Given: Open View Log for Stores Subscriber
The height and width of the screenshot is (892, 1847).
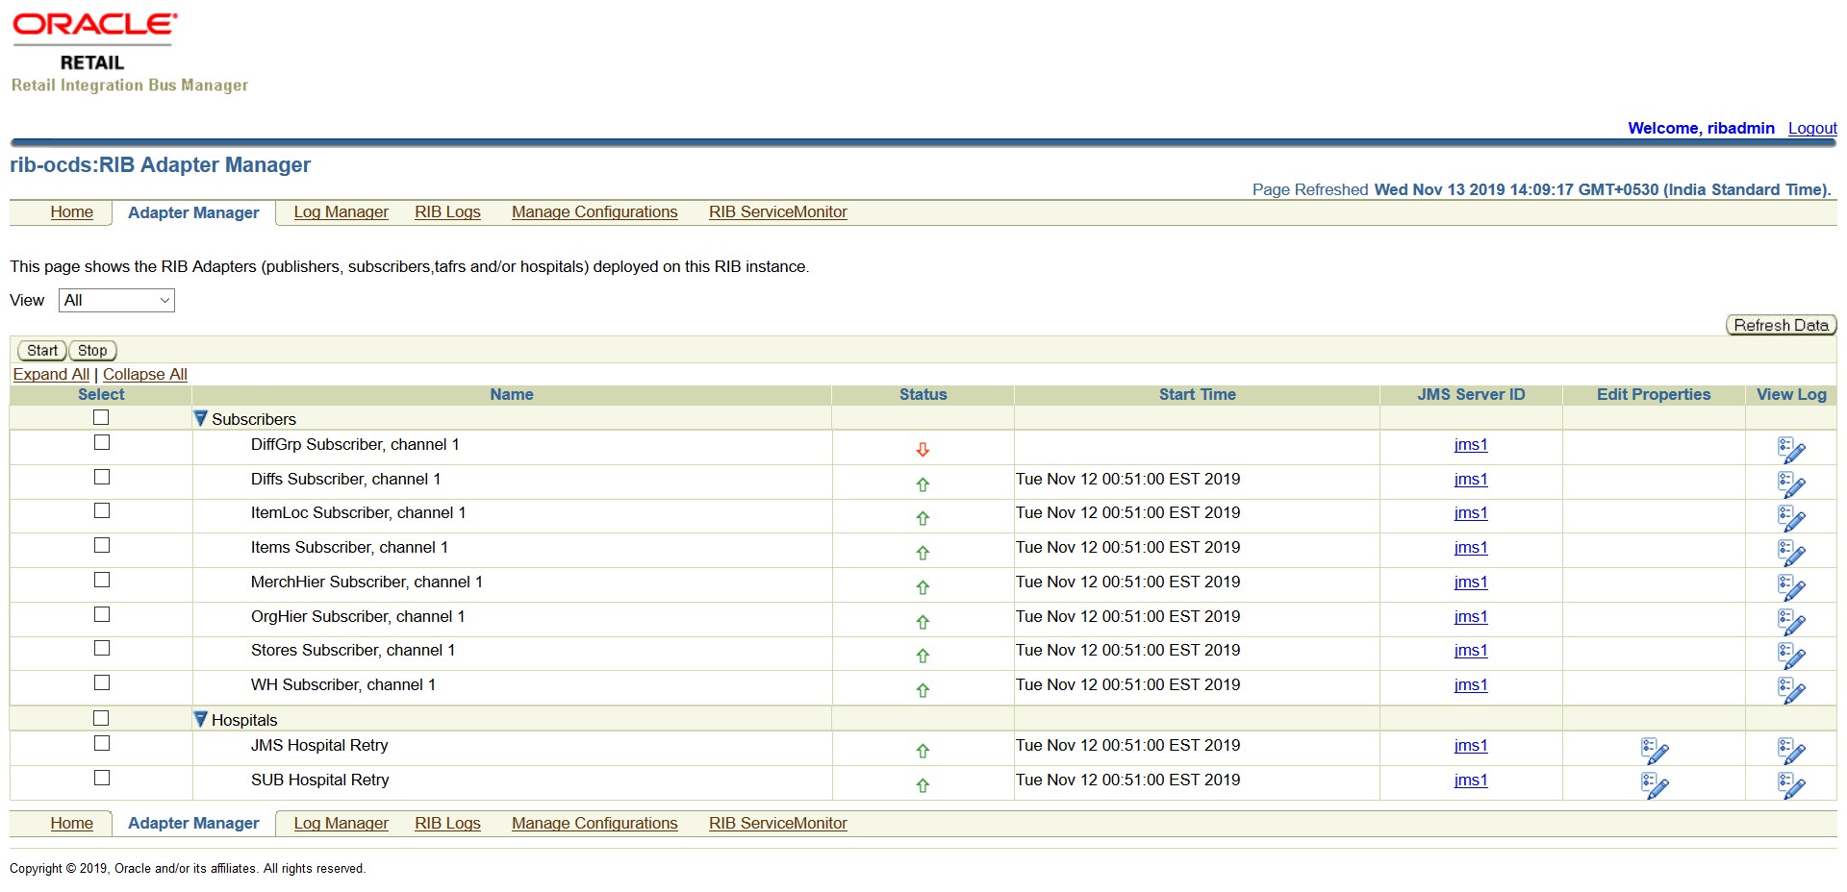Looking at the screenshot, I should pos(1790,657).
